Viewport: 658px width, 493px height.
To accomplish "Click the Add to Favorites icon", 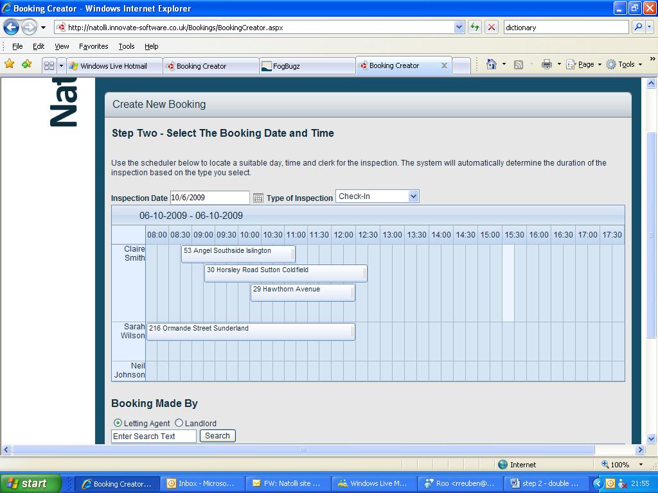I will tap(27, 64).
